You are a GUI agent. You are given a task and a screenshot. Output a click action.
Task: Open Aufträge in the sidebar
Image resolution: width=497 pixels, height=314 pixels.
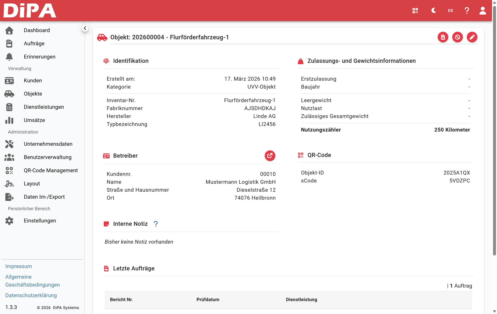point(34,44)
